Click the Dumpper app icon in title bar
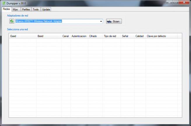This screenshot has width=191, height=126. [3, 3]
